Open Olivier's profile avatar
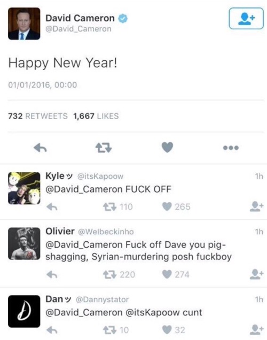267x340 pixels. 24,243
